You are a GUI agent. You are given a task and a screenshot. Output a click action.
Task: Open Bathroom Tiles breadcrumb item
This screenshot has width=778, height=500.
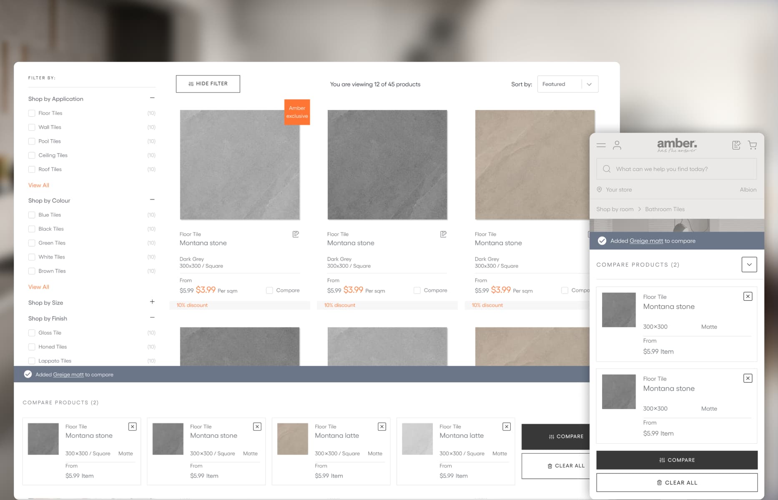pyautogui.click(x=665, y=209)
